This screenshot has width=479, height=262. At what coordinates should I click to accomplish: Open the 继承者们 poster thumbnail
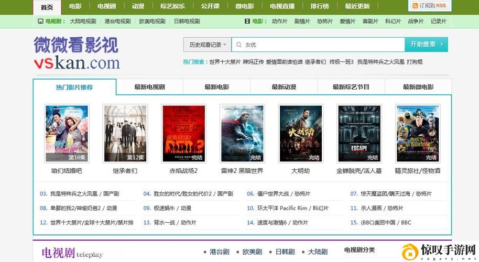(x=125, y=134)
